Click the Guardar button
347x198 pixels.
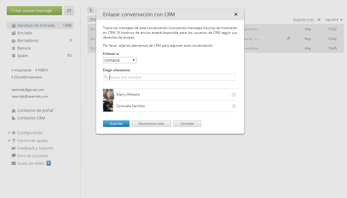point(116,124)
